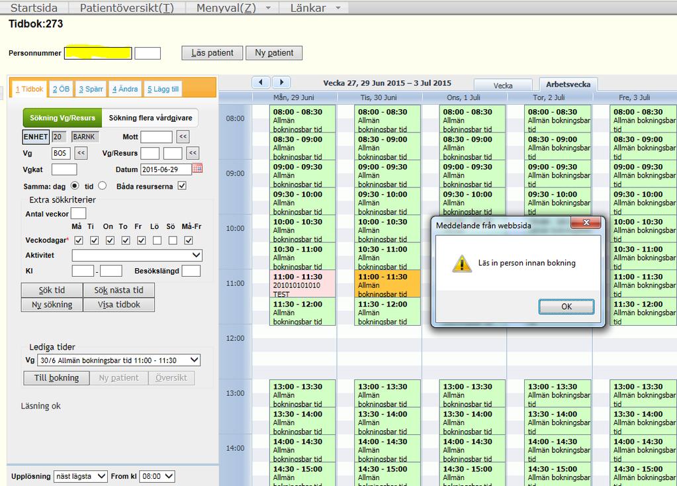Screen dimensions: 677x486
Task: Click the Sök nästa tid button
Action: (118, 290)
